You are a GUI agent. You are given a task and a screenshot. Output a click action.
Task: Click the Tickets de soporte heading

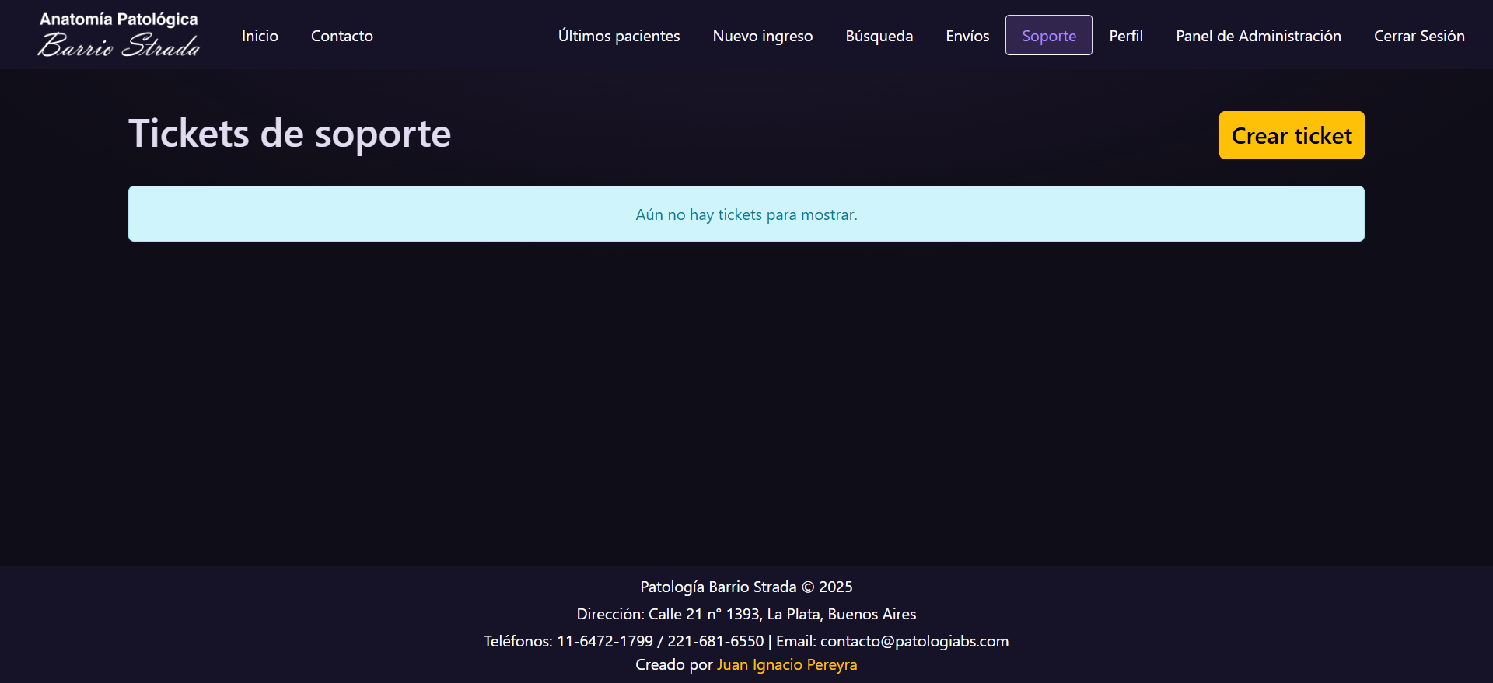[289, 134]
